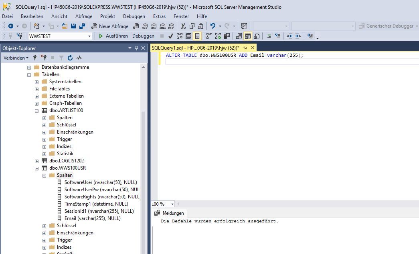Start an MDX query from the toolbar
Viewport: 419px width, 254px height.
click(145, 26)
